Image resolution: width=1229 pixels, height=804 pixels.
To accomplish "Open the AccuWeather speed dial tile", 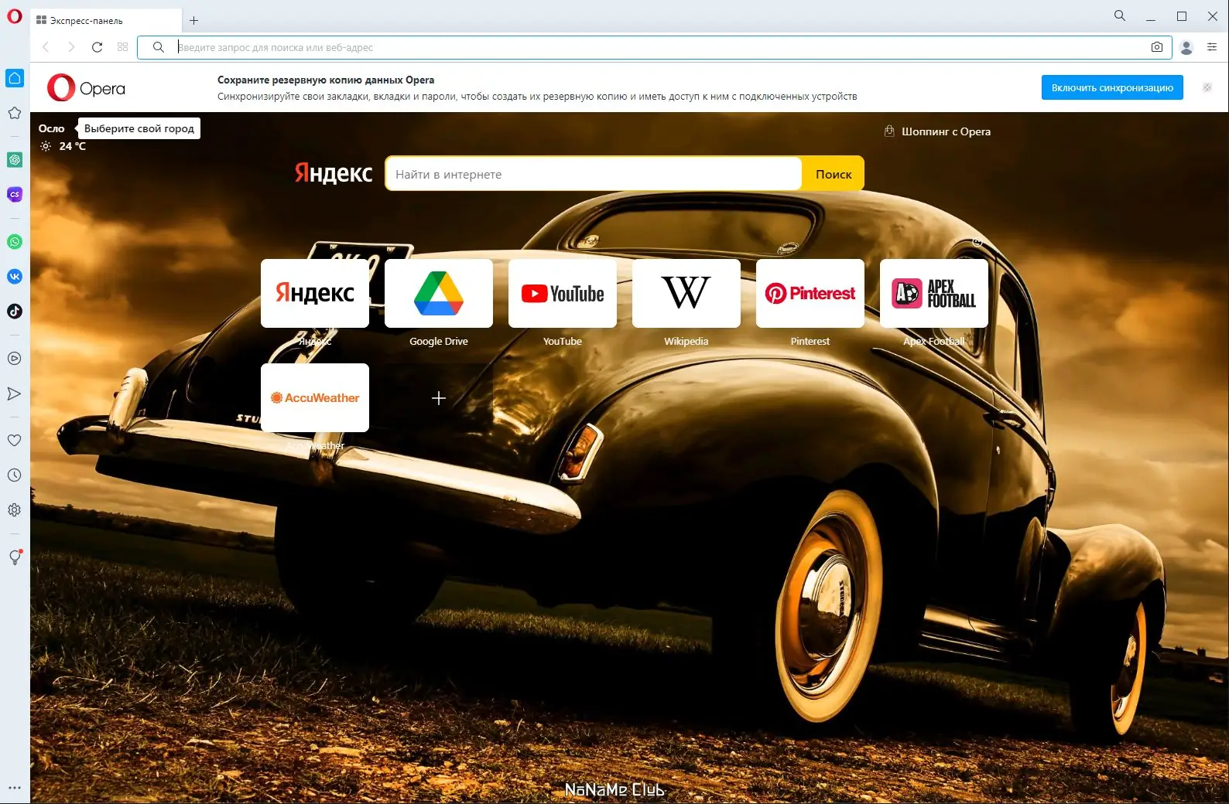I will 315,398.
